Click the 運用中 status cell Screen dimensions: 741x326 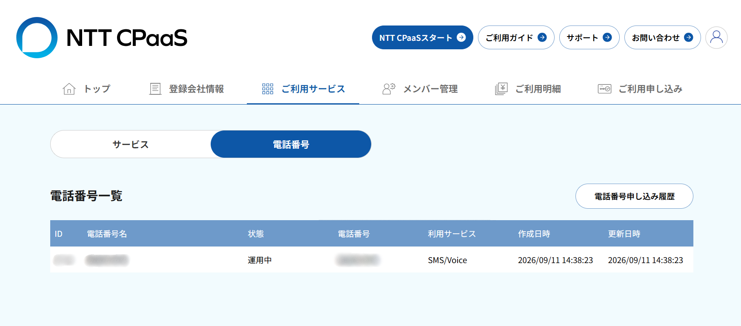pyautogui.click(x=260, y=260)
